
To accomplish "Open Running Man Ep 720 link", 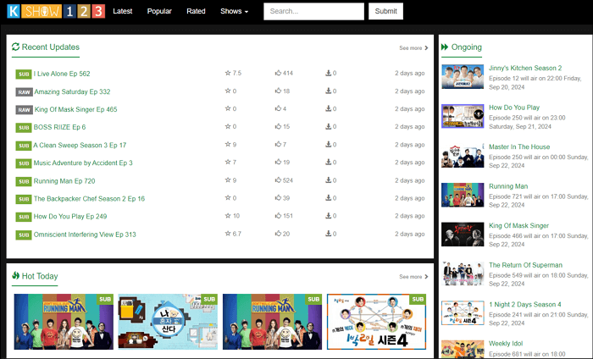I will pos(64,181).
